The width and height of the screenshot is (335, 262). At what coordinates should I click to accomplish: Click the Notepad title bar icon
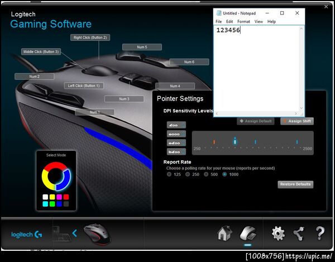[219, 13]
